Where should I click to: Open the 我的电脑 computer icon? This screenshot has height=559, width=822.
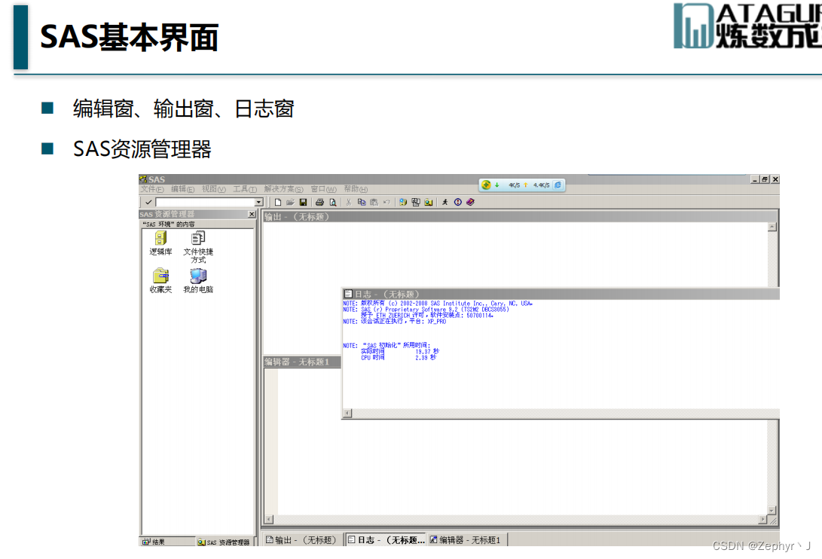(198, 281)
